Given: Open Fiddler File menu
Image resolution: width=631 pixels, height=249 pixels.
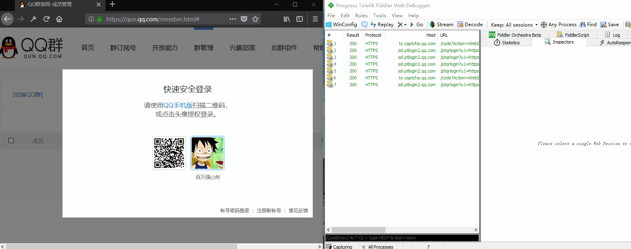Looking at the screenshot, I should click(331, 15).
